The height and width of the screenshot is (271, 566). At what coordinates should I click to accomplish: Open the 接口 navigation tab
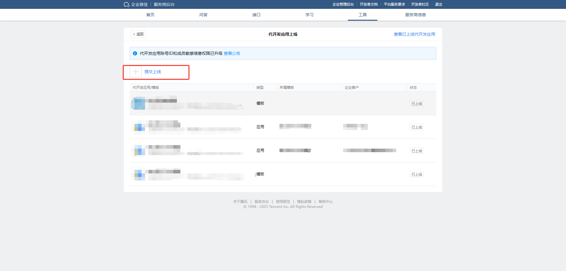tap(256, 15)
